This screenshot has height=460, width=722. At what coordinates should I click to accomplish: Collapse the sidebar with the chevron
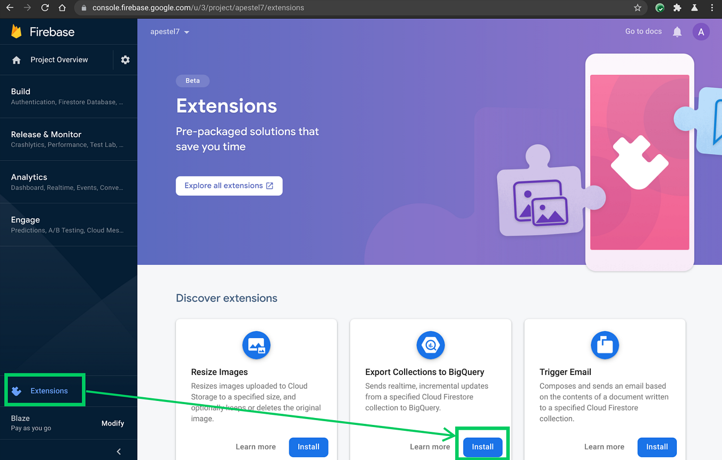[118, 450]
